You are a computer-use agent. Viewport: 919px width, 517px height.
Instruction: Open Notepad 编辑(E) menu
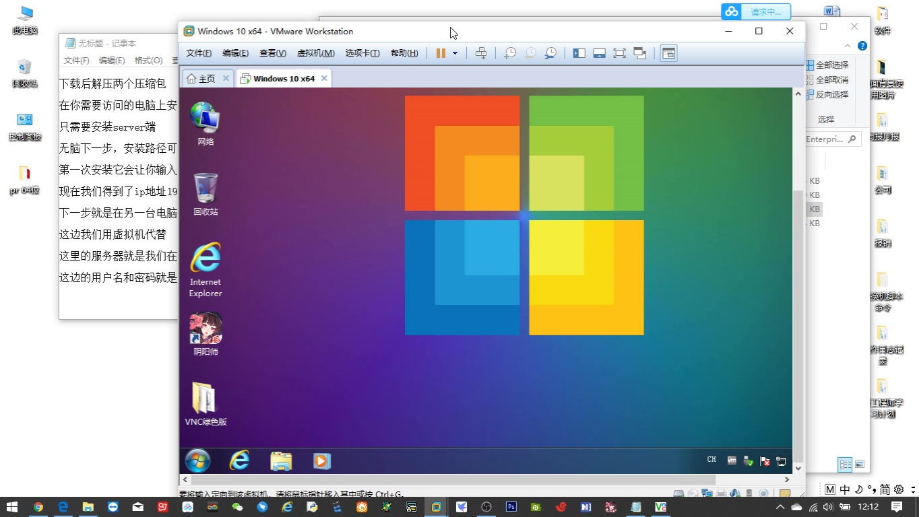[112, 61]
